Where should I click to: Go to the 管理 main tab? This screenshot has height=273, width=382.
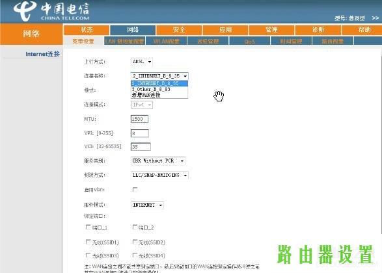coord(271,30)
